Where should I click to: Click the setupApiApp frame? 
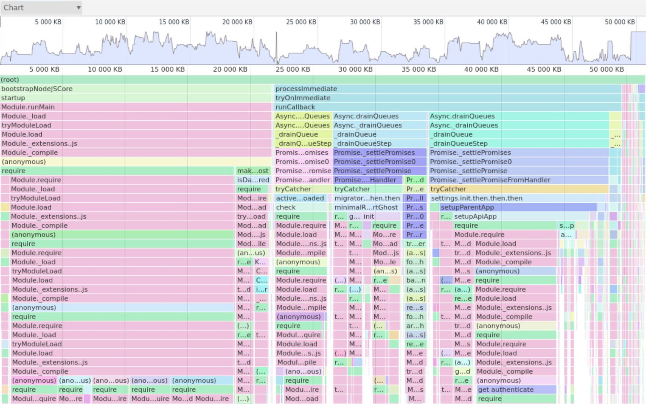(x=475, y=216)
